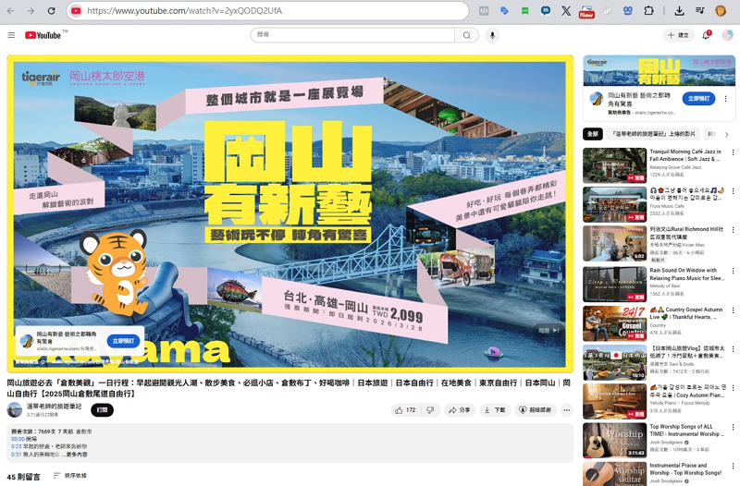Open the browser downloads icon
740x486 pixels.
coord(679,11)
